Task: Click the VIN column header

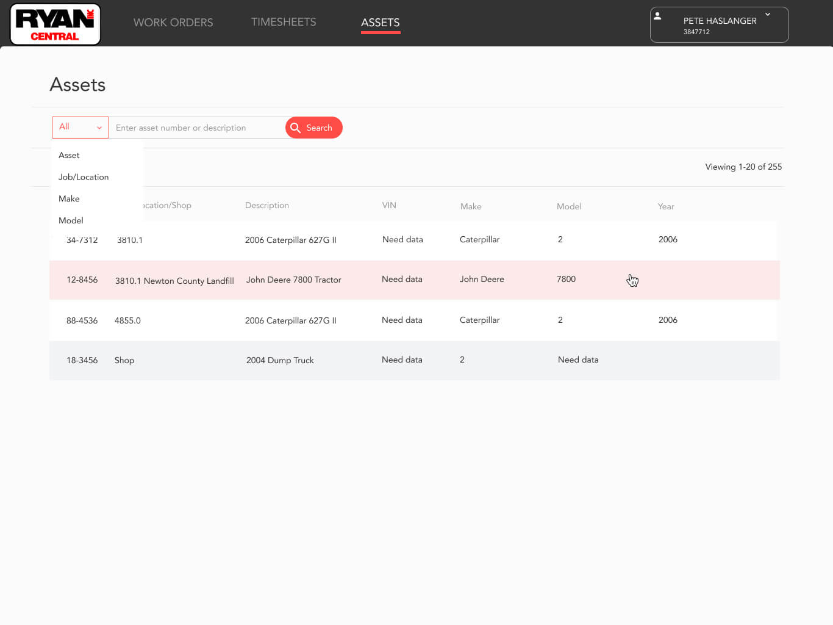Action: point(389,205)
